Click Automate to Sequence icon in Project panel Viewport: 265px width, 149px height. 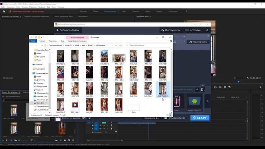coord(56,140)
